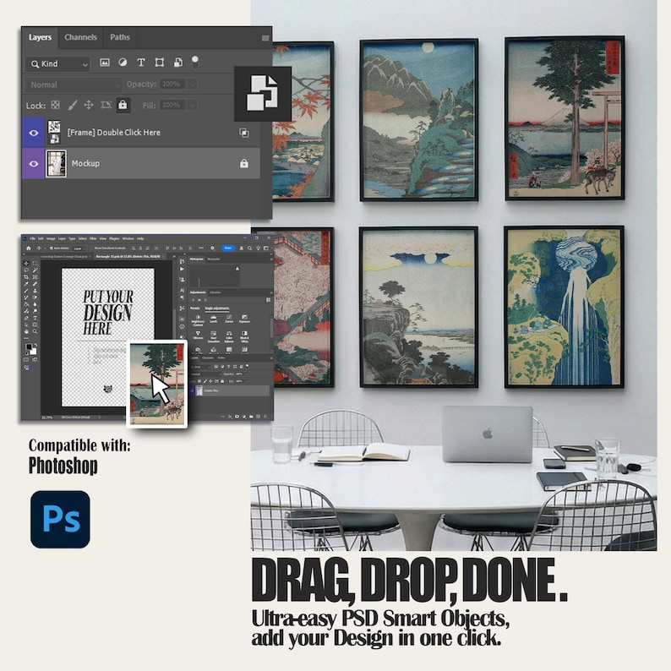This screenshot has height=671, width=671.
Task: Select the Type tool in small toolbar
Action: tap(35, 318)
